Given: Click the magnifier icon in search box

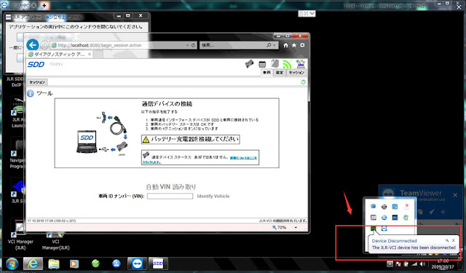Looking at the screenshot, I should tap(269, 45).
